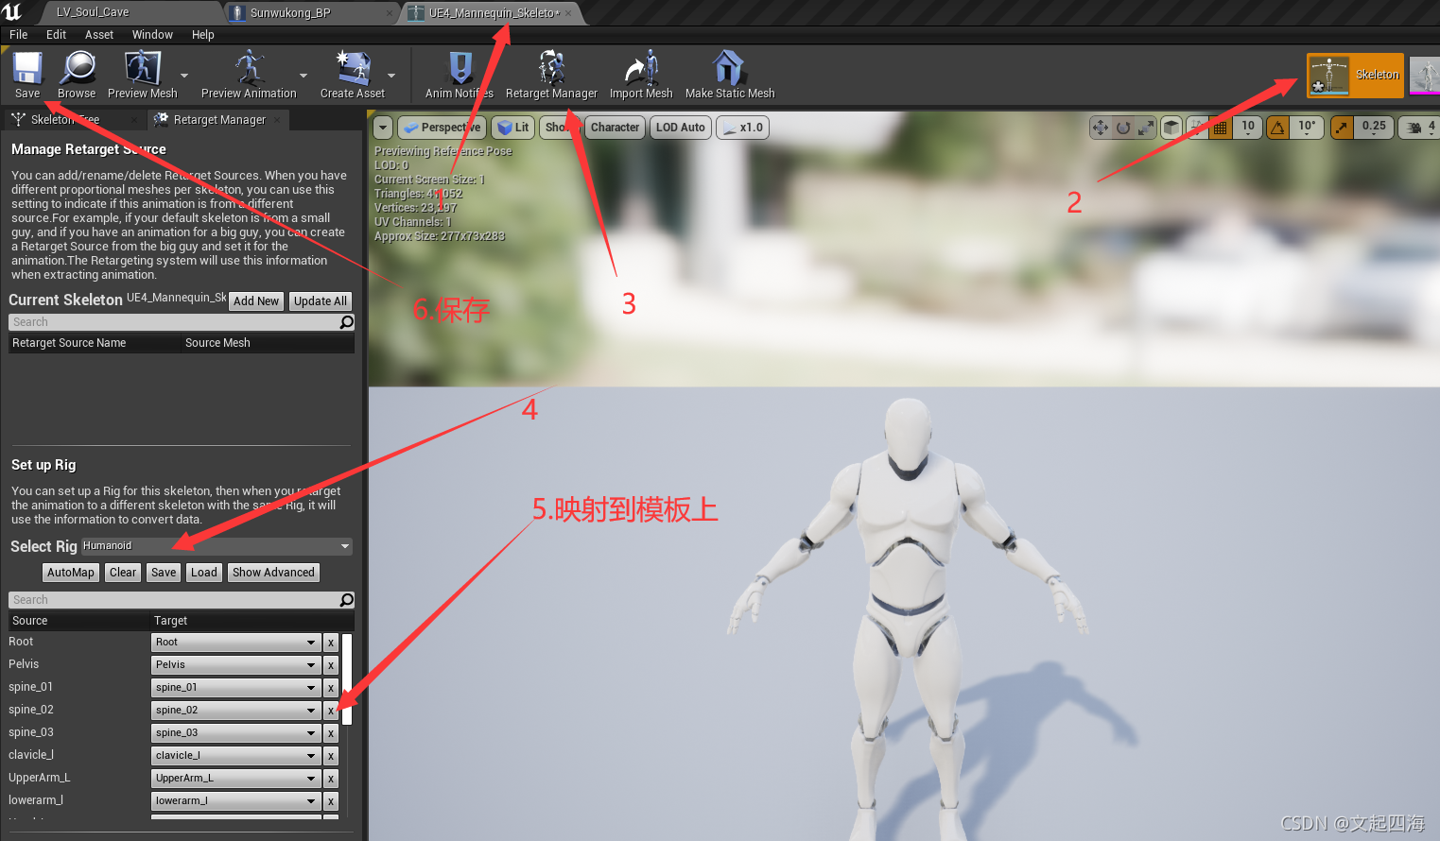Click the rig Load button
Image resolution: width=1440 pixels, height=841 pixels.
point(204,573)
